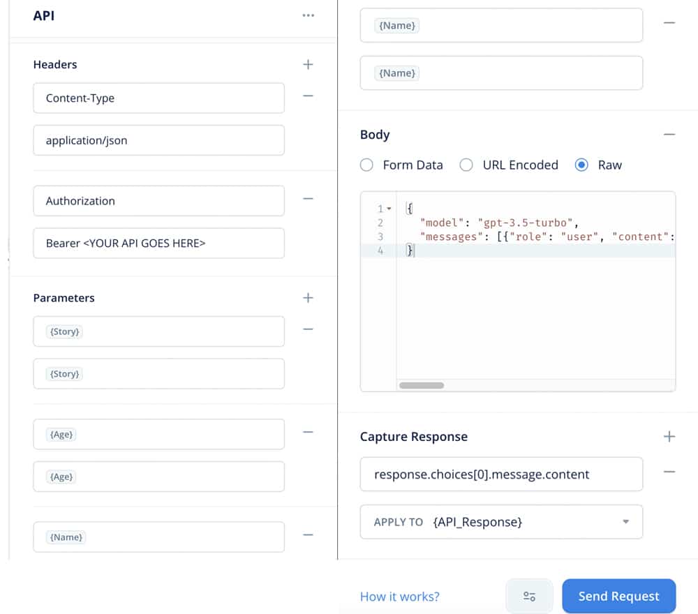This screenshot has width=698, height=614.
Task: Add a new header with the plus icon
Action: [x=308, y=64]
